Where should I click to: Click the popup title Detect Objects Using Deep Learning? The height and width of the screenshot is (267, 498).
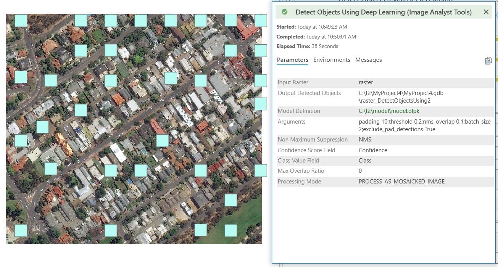[384, 12]
